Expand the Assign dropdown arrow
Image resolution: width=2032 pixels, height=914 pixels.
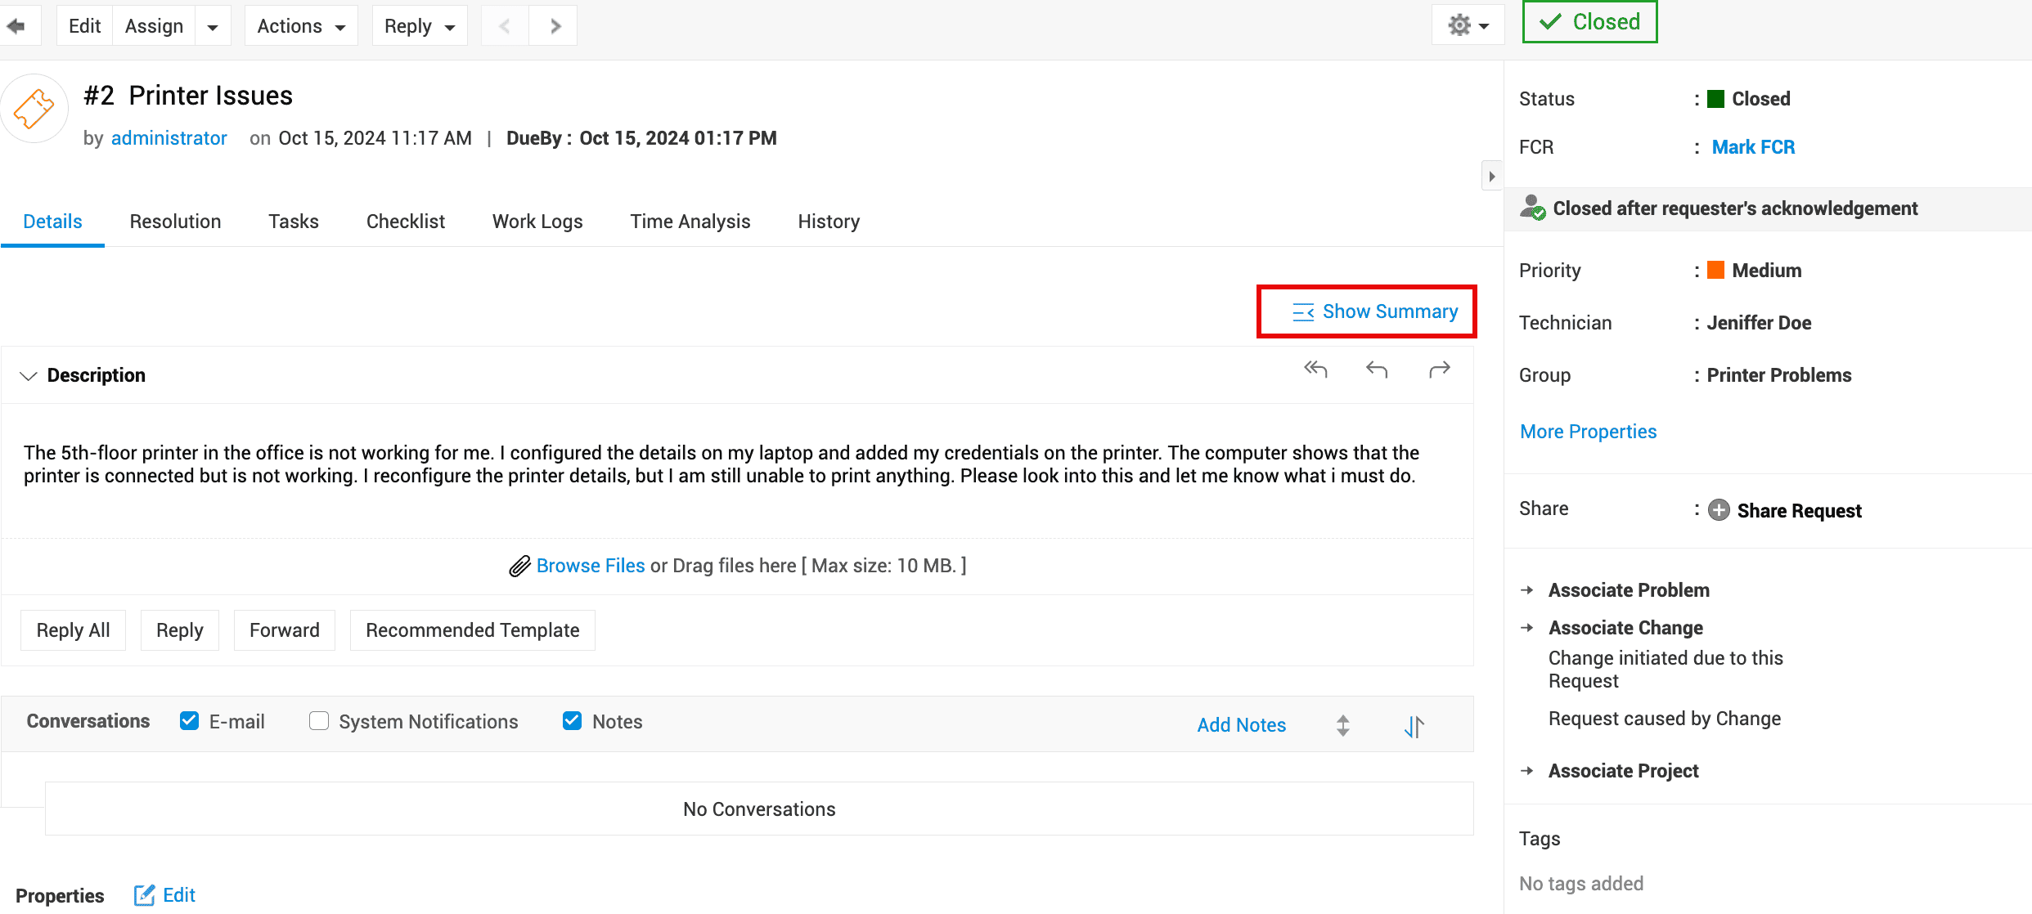click(213, 26)
